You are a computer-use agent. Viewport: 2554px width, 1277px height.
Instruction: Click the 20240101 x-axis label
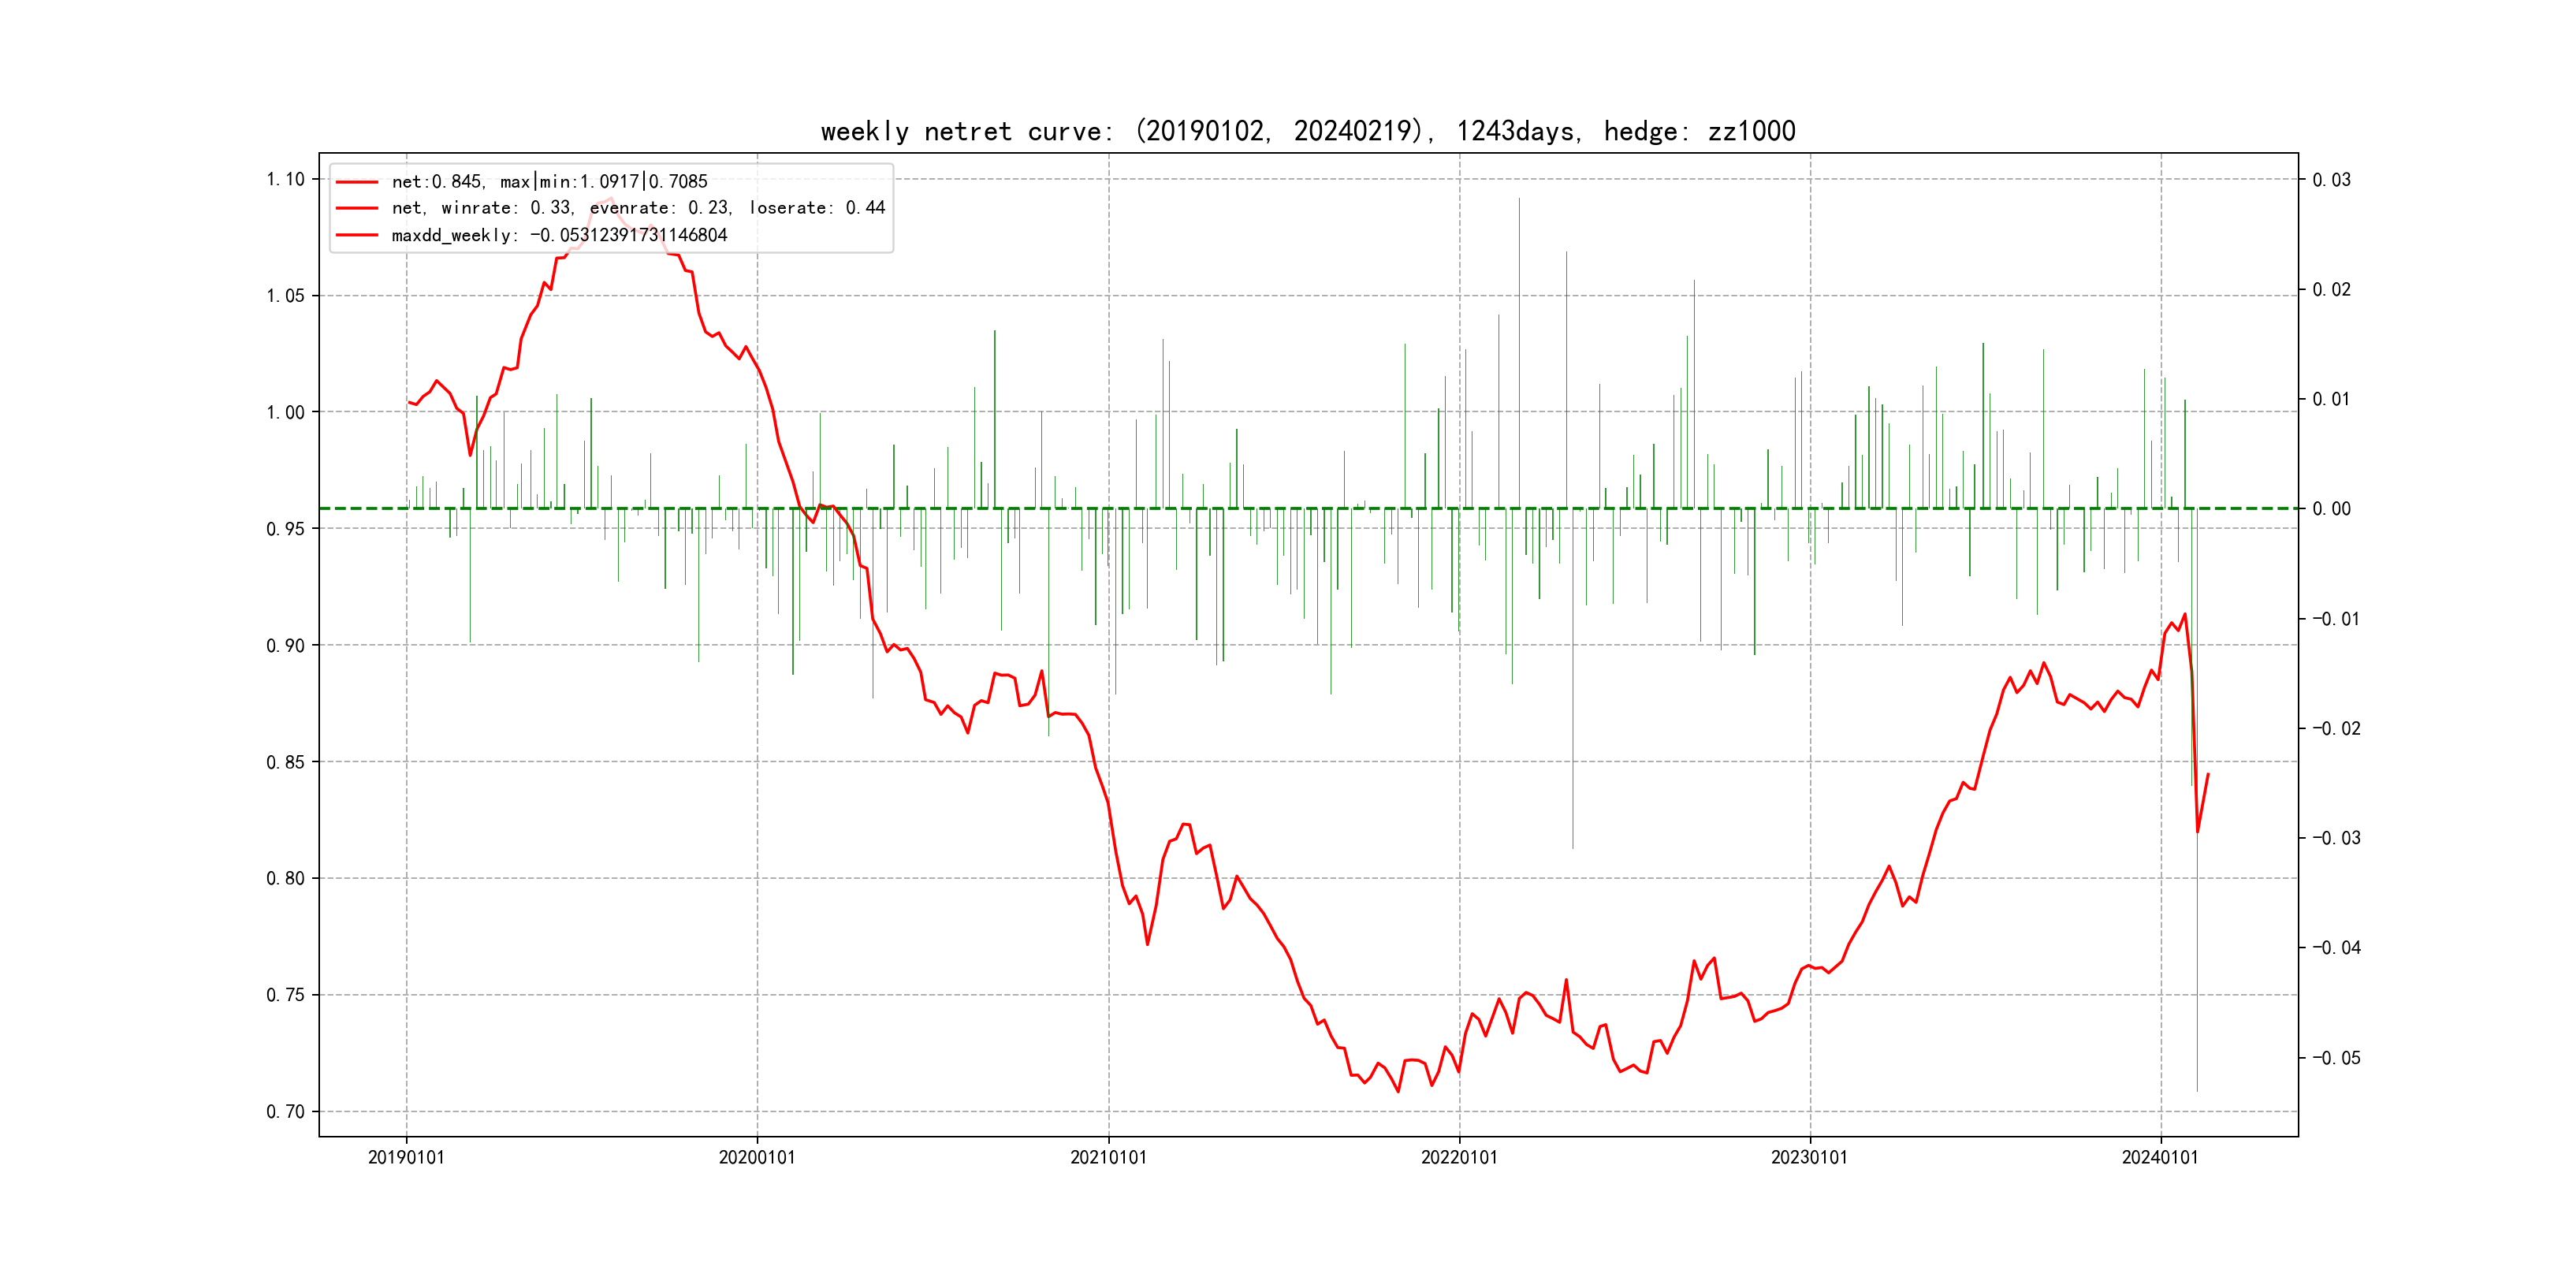coord(2159,1157)
